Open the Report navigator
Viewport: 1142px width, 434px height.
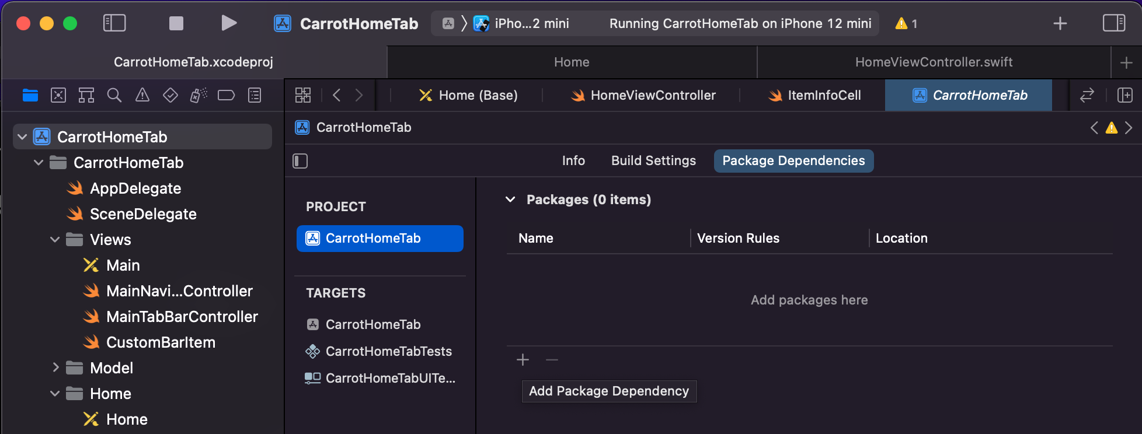255,95
